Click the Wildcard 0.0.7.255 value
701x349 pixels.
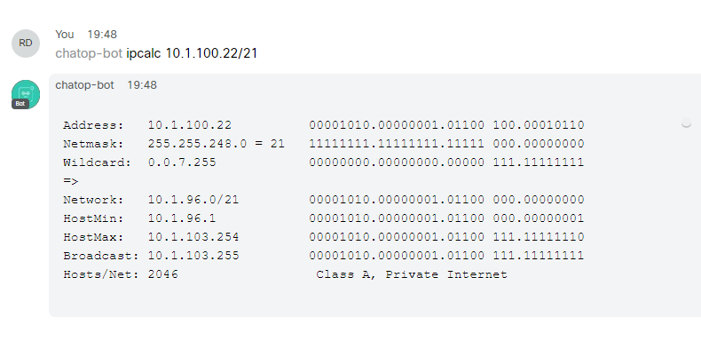pyautogui.click(x=182, y=163)
